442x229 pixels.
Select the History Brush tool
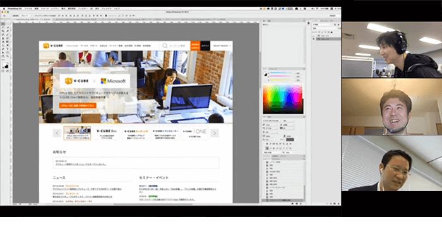point(8,38)
